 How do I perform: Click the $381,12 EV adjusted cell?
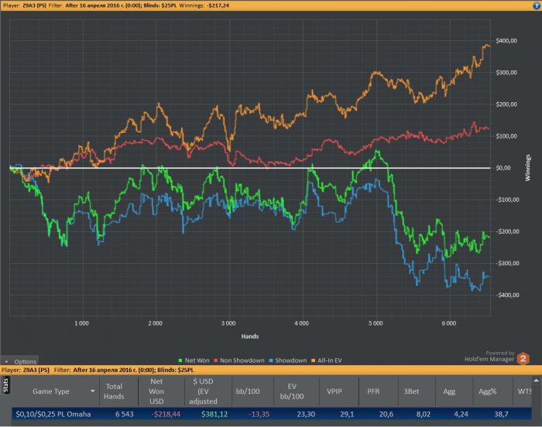[214, 414]
